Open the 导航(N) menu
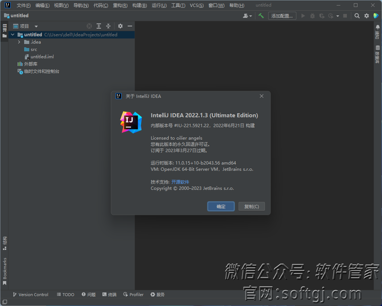Screen dimensions: 382x306 81,5
